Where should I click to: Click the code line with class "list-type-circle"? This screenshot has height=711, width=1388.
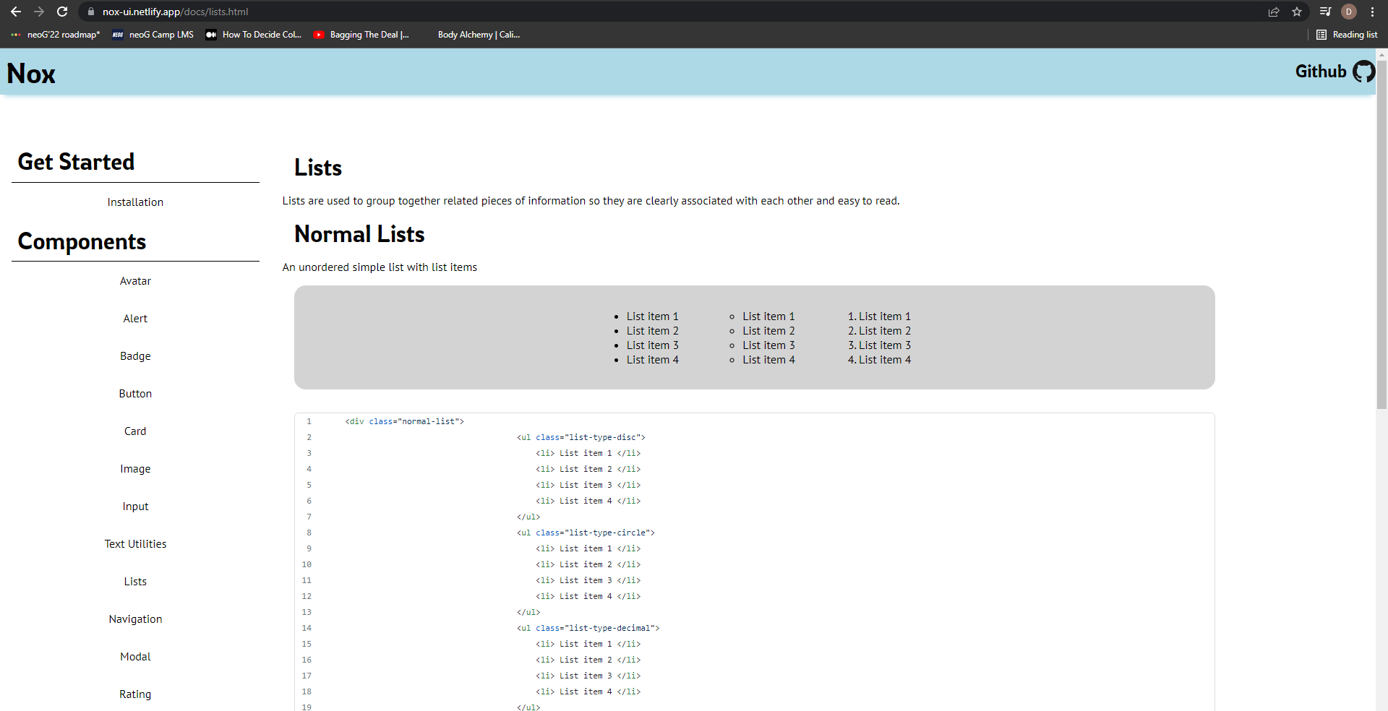(x=586, y=533)
